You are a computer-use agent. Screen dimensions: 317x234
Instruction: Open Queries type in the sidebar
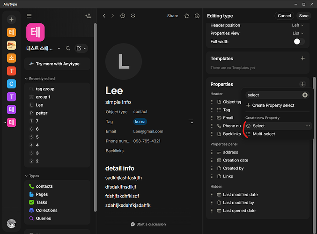[x=57, y=218]
